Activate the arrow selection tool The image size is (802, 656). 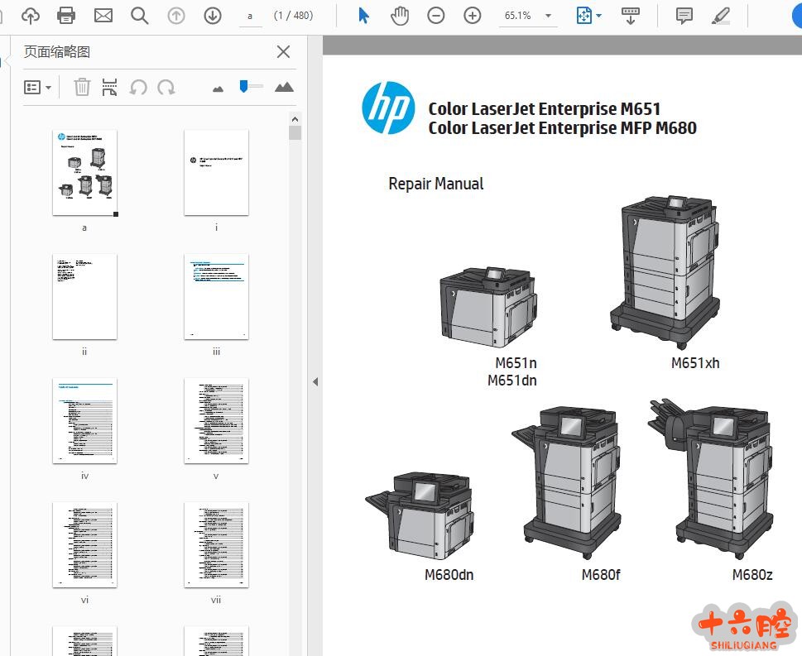363,16
